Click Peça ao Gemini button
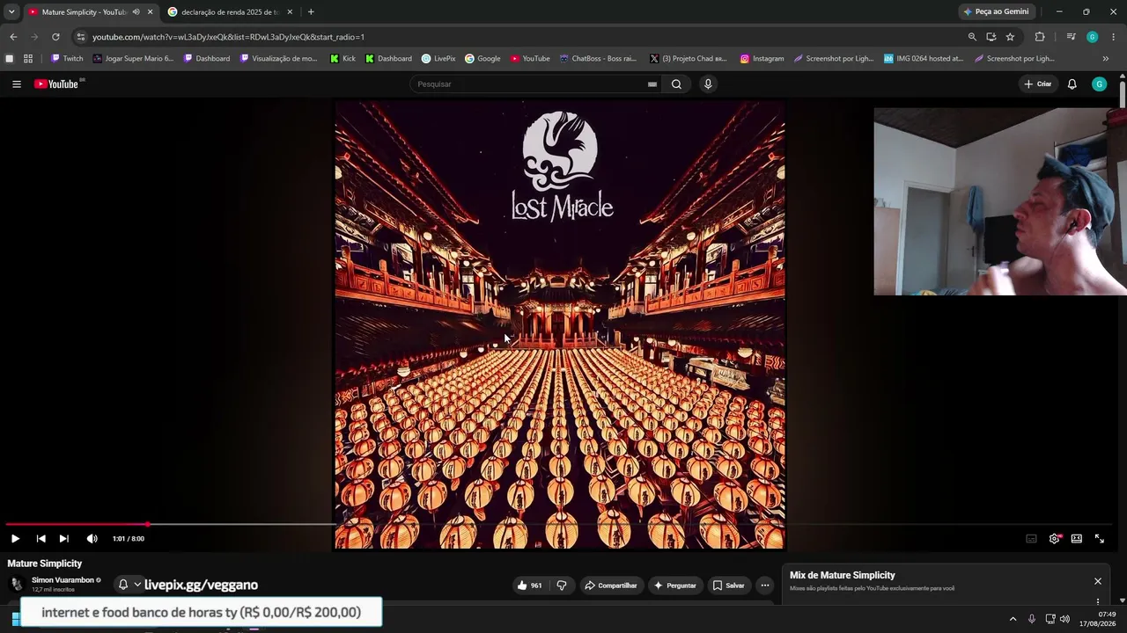Image resolution: width=1127 pixels, height=633 pixels. (x=997, y=11)
